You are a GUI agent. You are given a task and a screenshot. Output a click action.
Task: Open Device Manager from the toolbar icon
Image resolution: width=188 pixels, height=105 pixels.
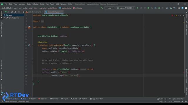[171, 8]
